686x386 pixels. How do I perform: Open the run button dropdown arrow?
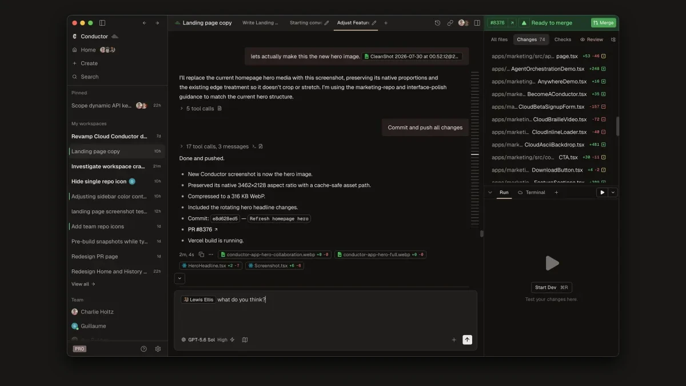pos(613,193)
